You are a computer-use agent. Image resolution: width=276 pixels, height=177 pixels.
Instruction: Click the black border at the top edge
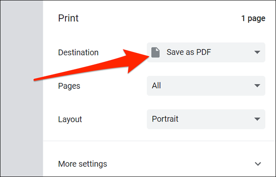coord(138,1)
